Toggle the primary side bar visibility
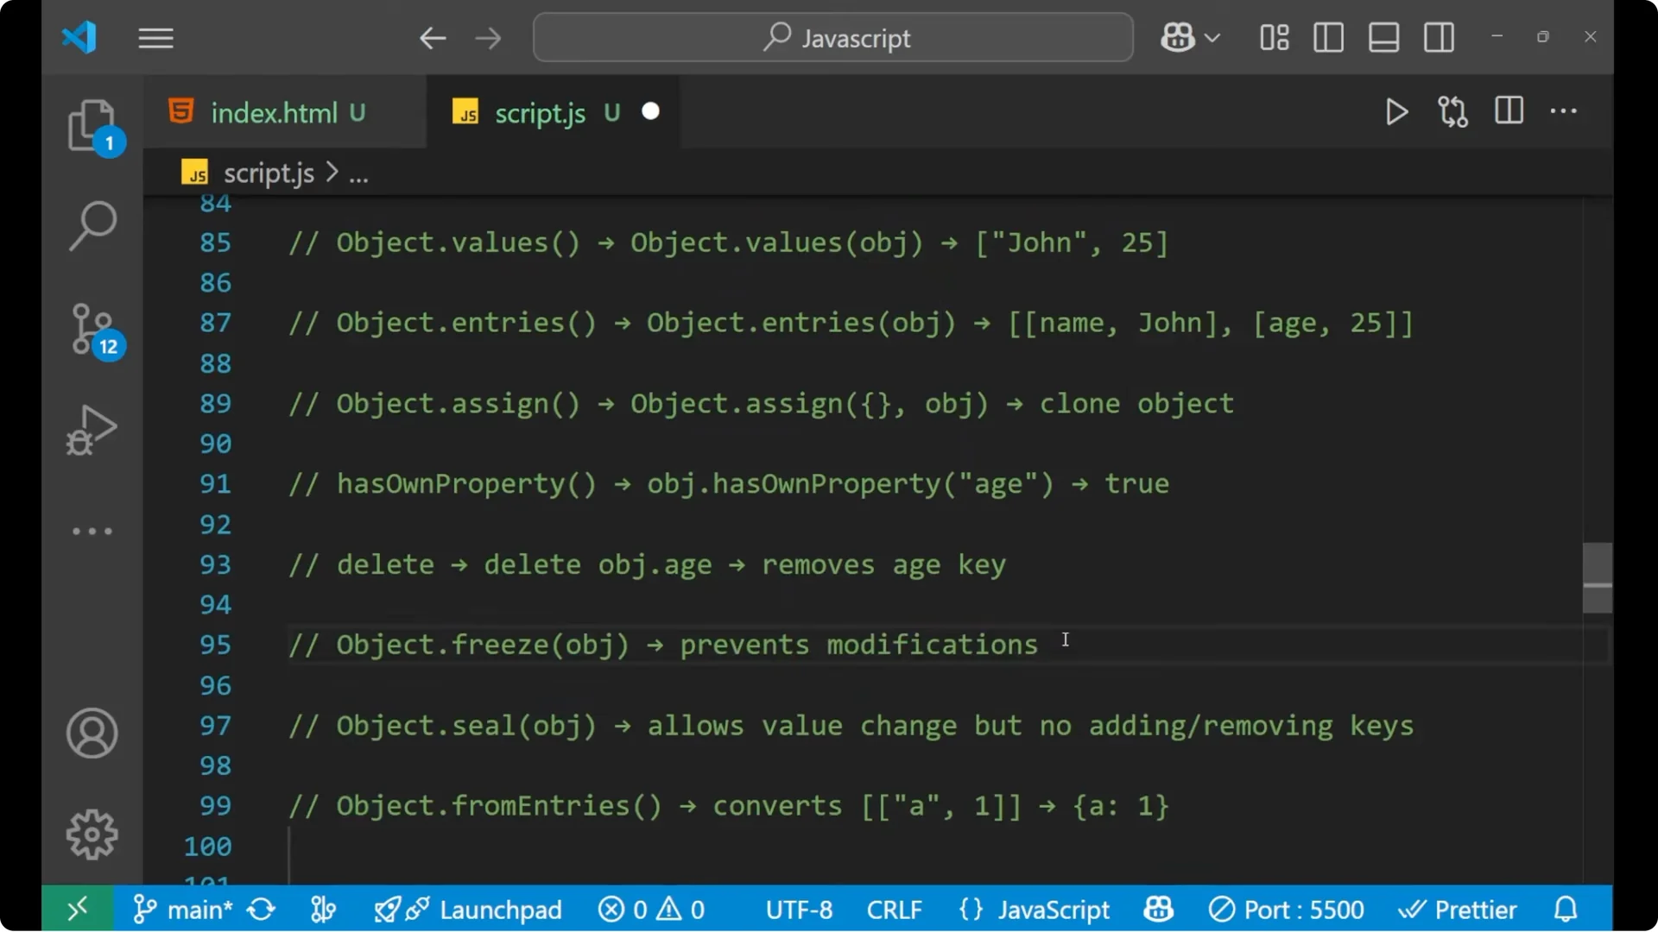 pyautogui.click(x=1328, y=37)
